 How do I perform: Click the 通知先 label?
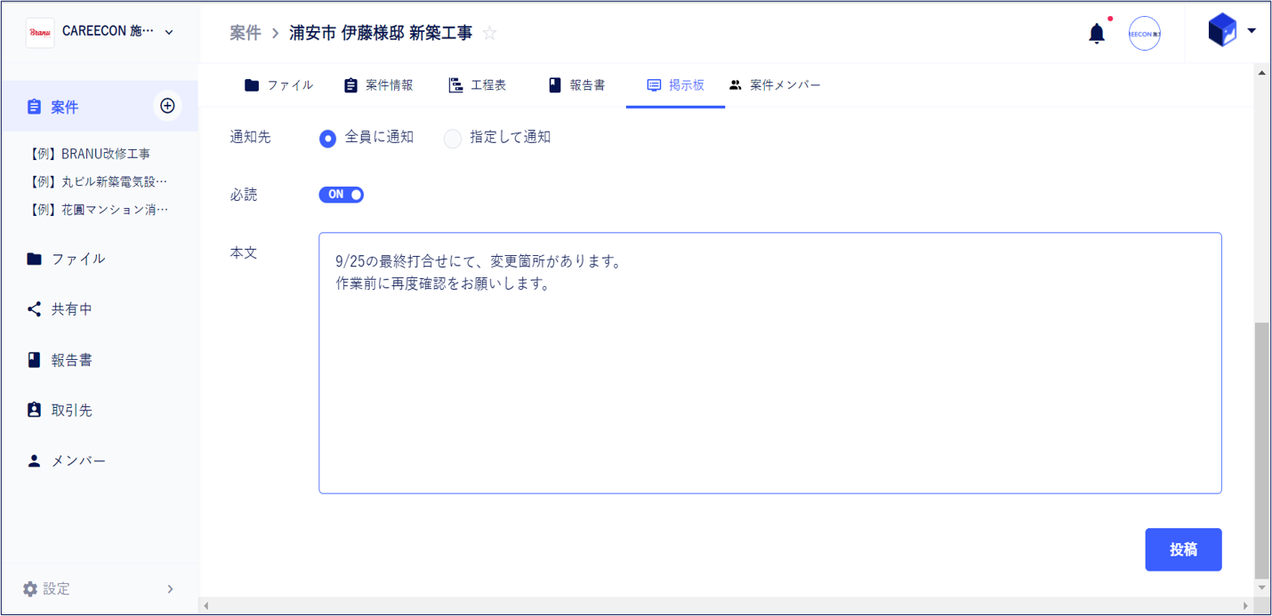250,138
